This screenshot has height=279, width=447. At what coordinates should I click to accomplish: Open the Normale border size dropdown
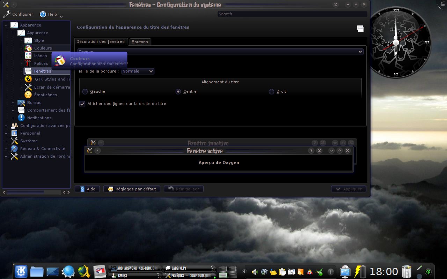(x=138, y=71)
